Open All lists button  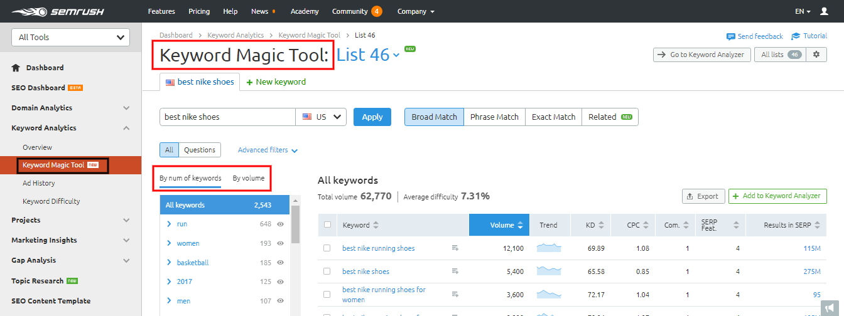pyautogui.click(x=779, y=55)
